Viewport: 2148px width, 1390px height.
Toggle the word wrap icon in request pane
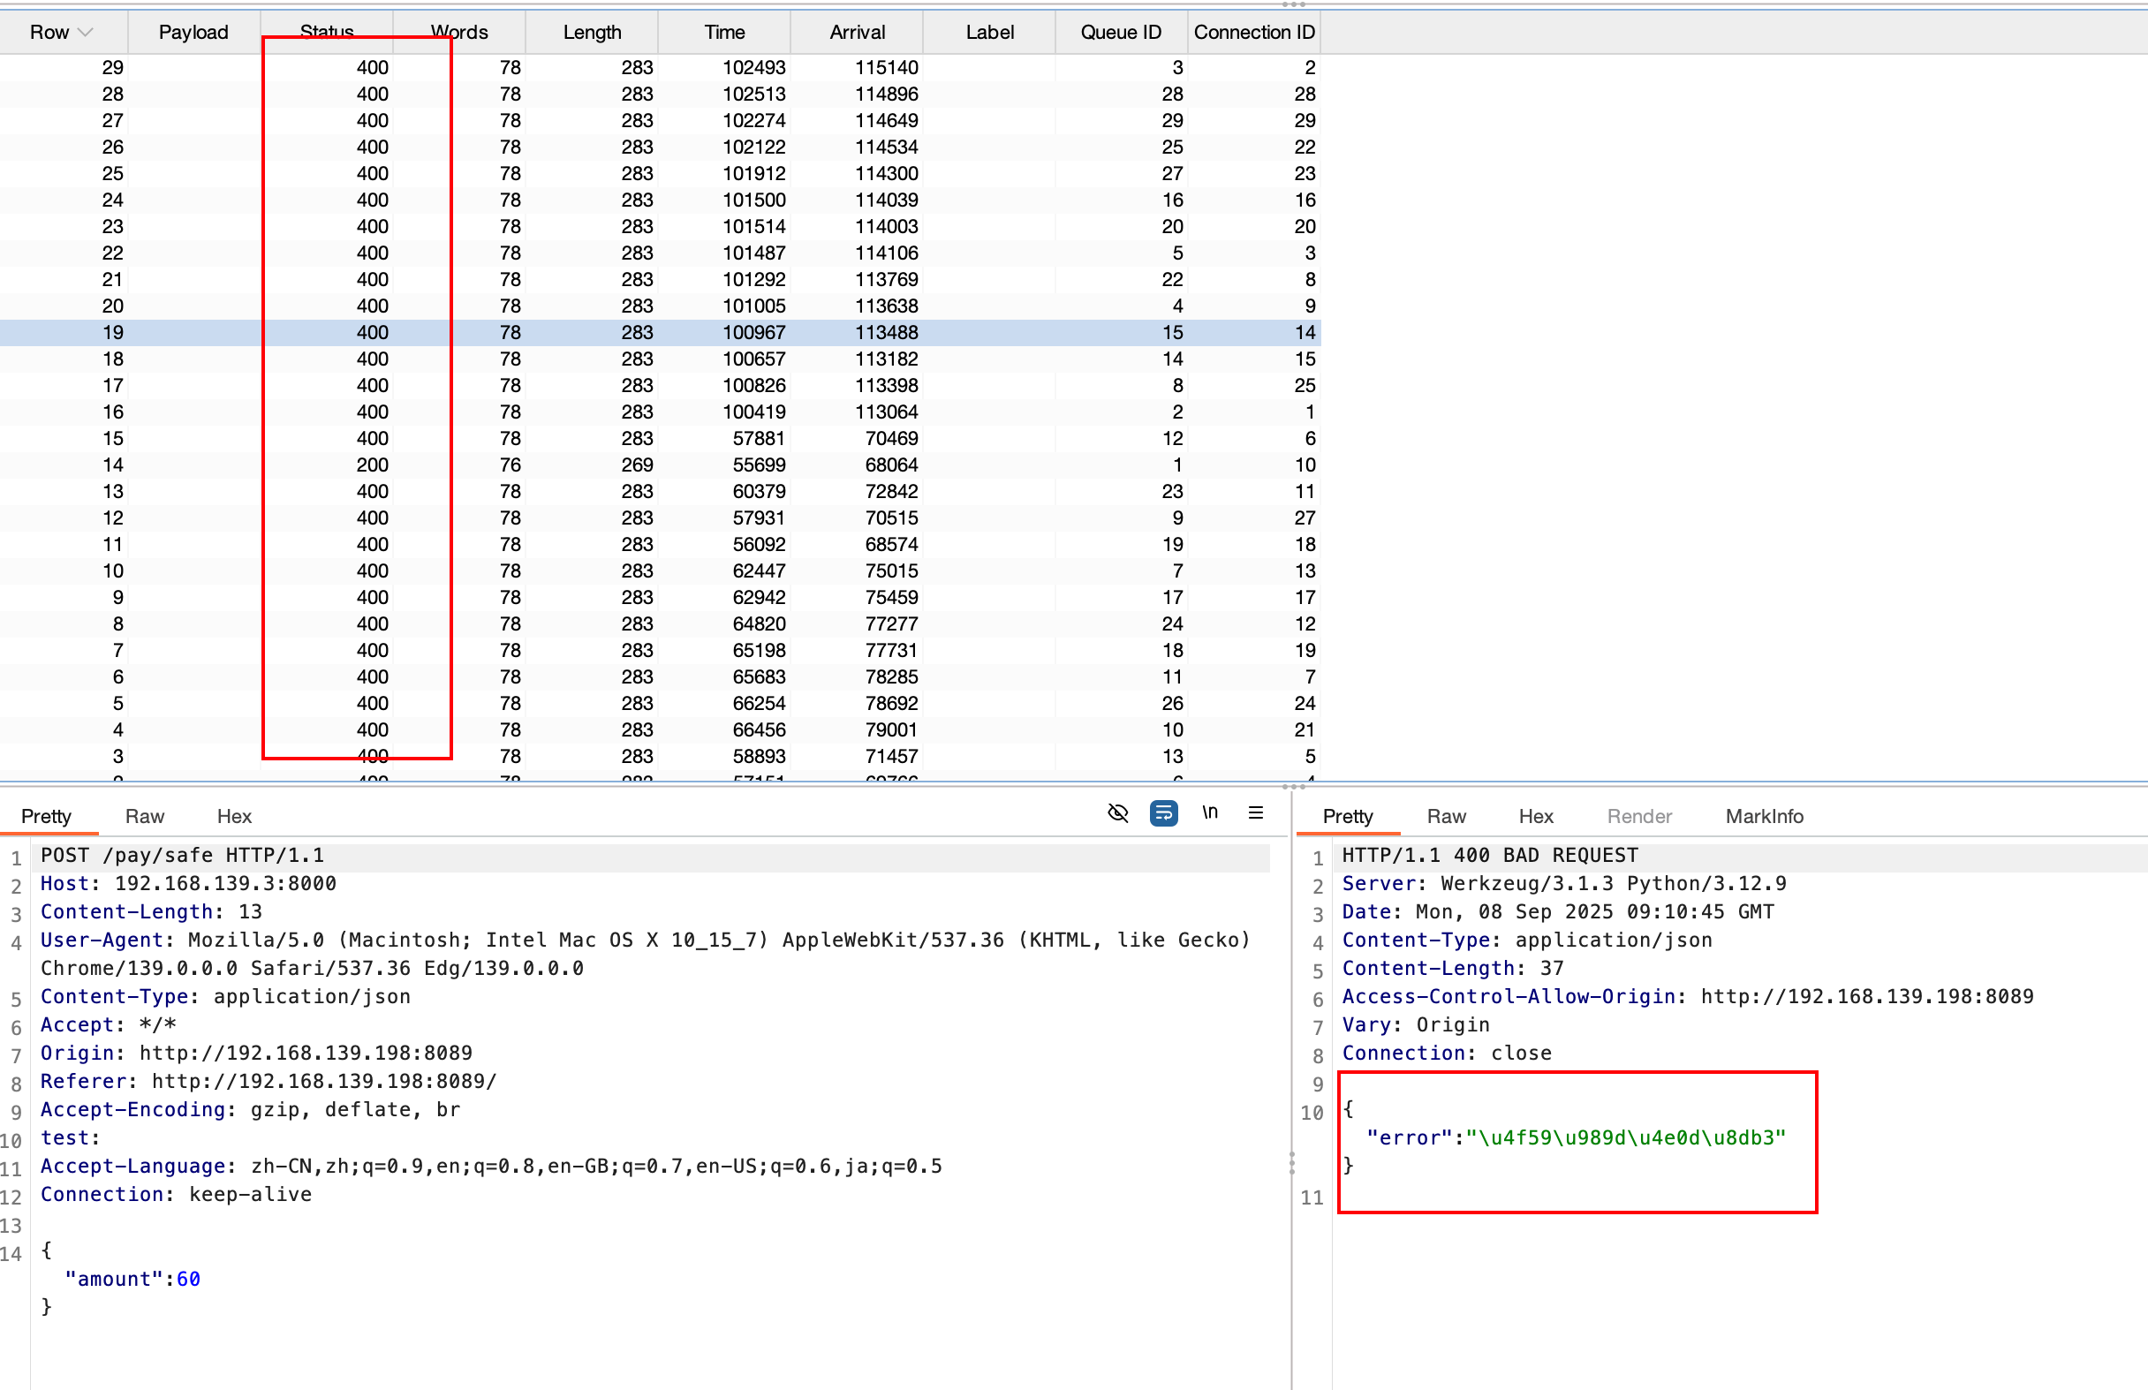[x=1163, y=813]
